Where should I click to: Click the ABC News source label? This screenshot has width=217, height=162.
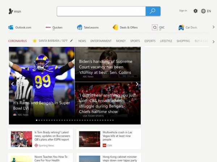(88, 76)
